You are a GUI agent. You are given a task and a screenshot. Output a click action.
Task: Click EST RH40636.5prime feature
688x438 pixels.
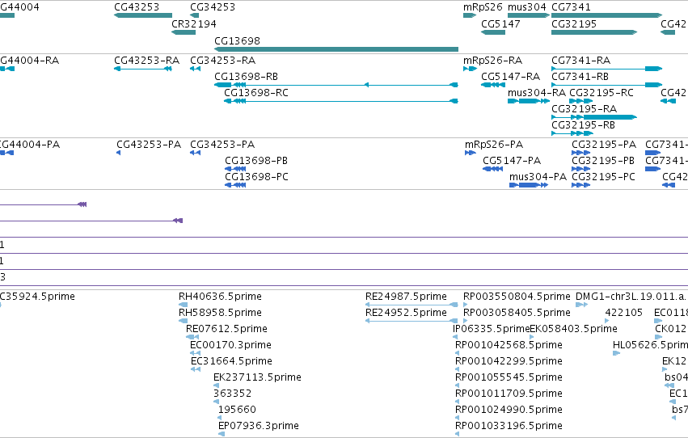(184, 305)
